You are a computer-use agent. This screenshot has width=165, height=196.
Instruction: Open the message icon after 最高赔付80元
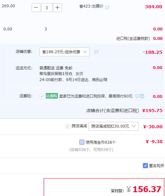click(137, 96)
